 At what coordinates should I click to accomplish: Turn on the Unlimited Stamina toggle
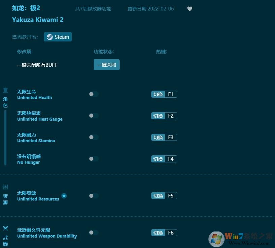[x=94, y=137]
